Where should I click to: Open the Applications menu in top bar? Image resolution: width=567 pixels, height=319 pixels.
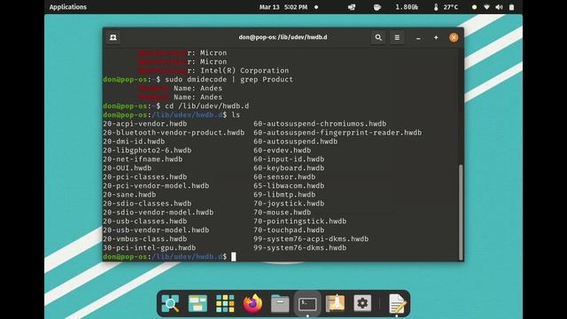coord(68,7)
